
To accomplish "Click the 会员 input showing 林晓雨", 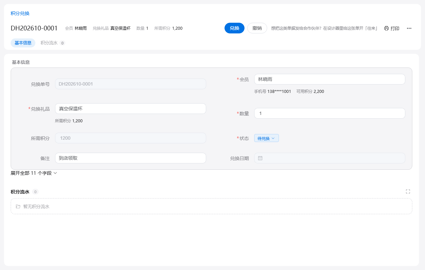I will pyautogui.click(x=330, y=79).
